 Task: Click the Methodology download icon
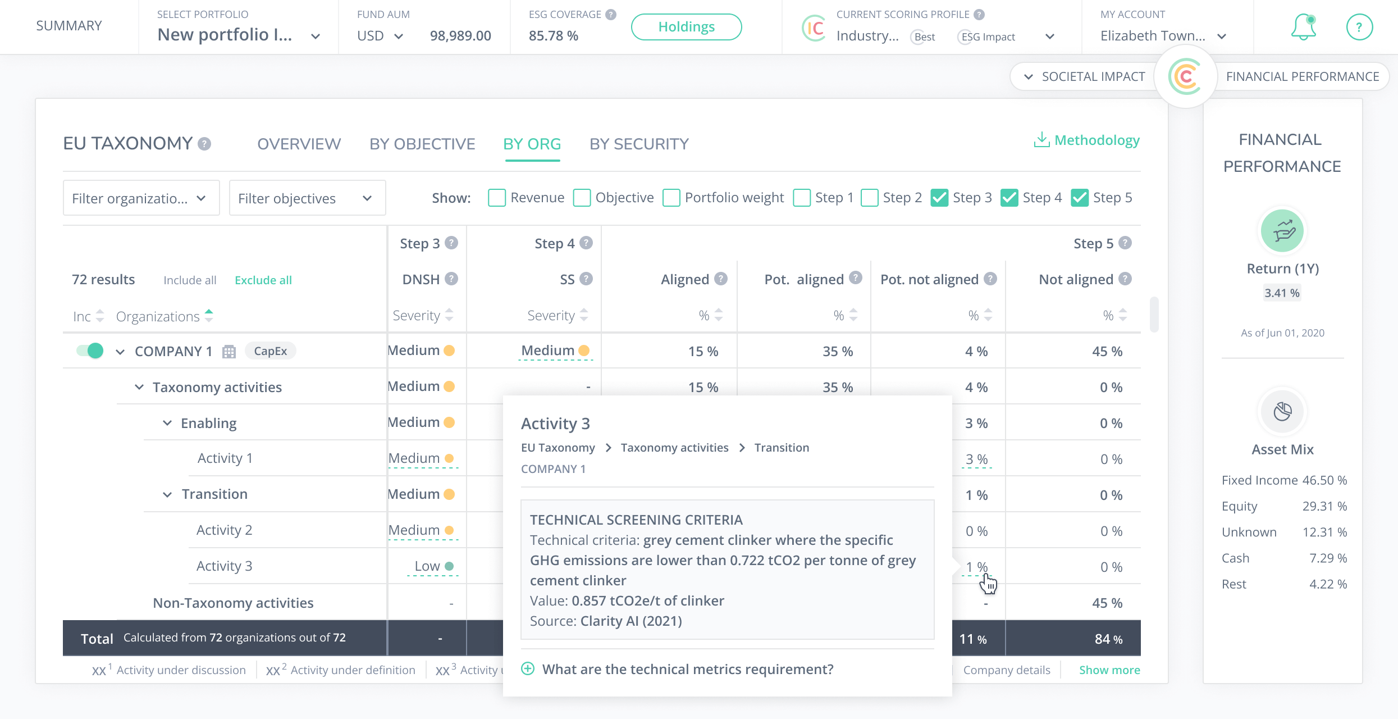1041,140
